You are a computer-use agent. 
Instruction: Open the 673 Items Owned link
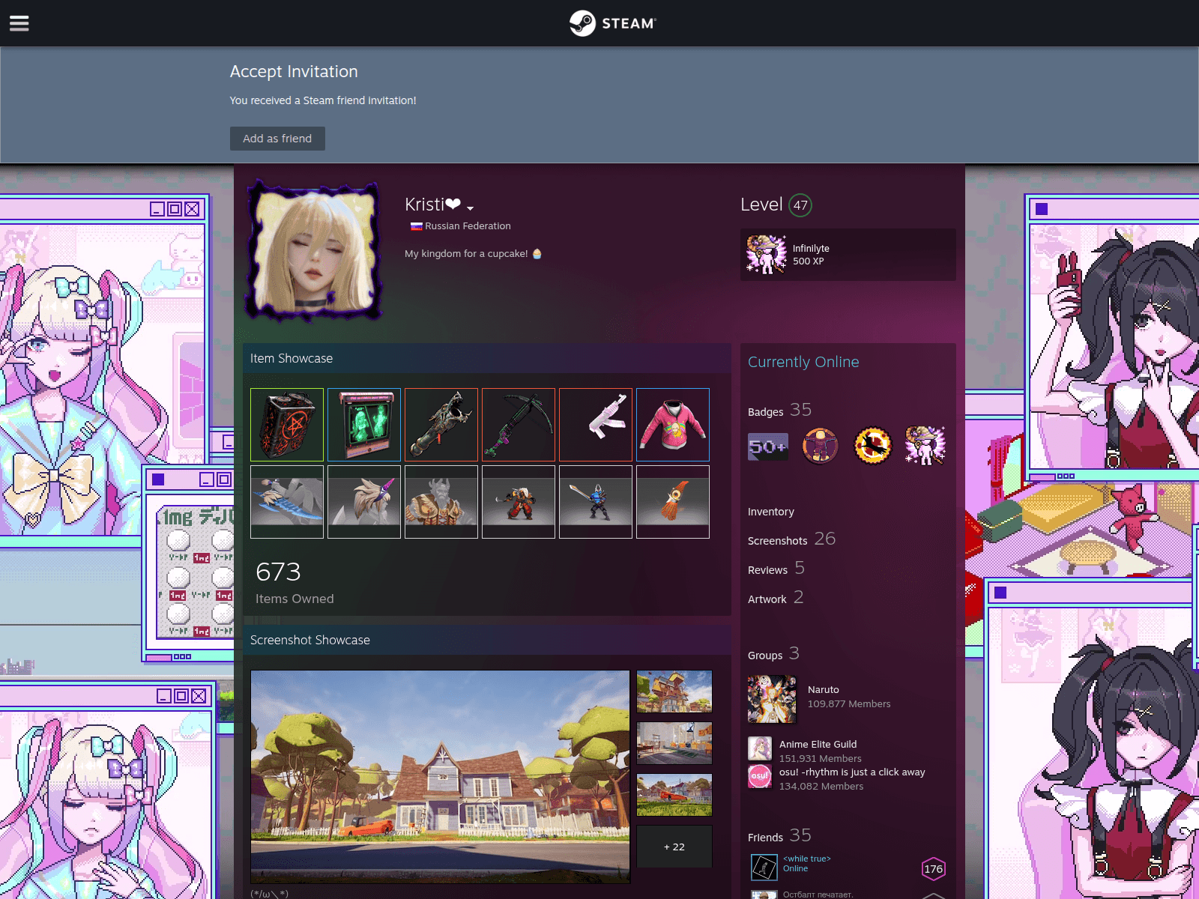(295, 582)
